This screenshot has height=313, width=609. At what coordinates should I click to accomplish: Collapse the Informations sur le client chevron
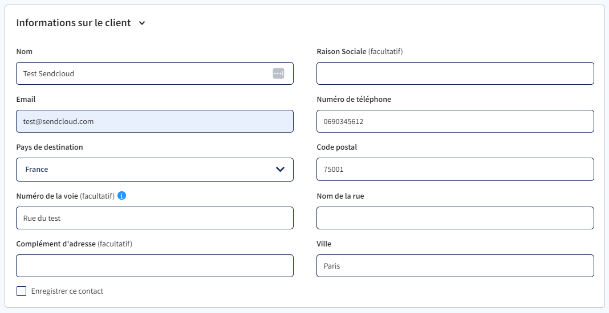(142, 23)
